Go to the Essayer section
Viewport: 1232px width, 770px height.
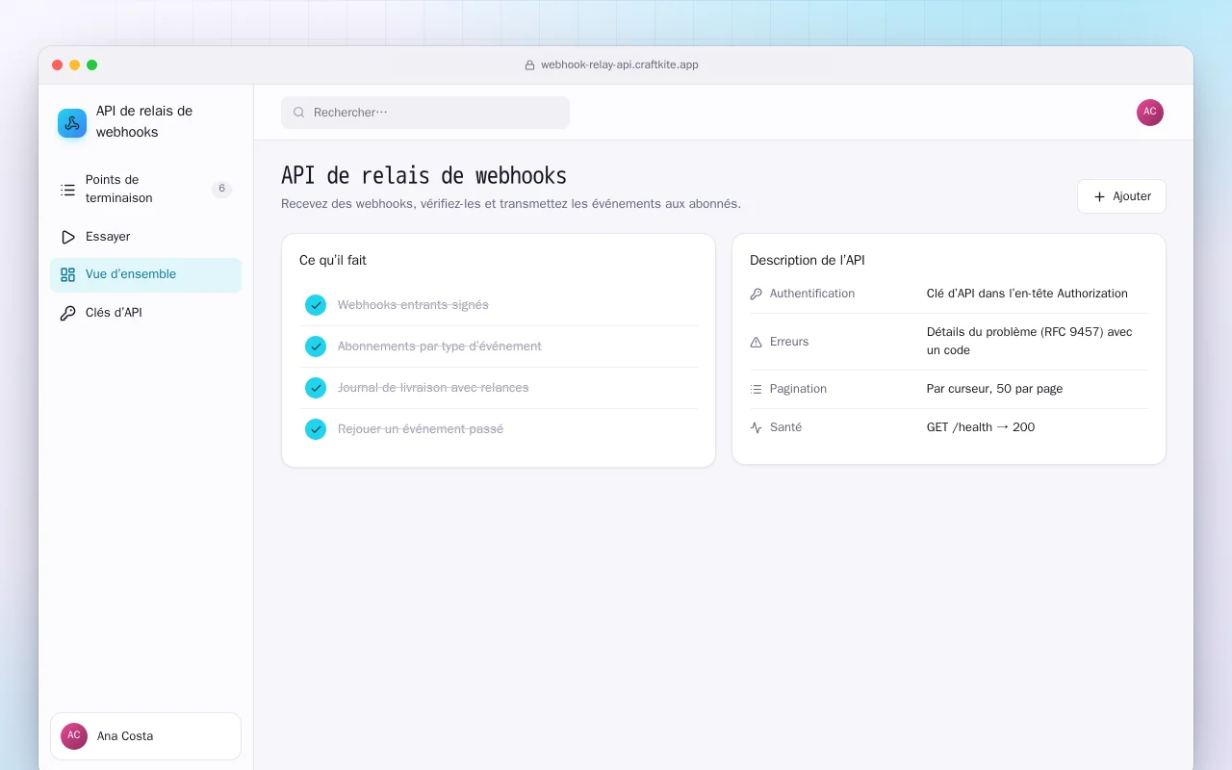(145, 237)
